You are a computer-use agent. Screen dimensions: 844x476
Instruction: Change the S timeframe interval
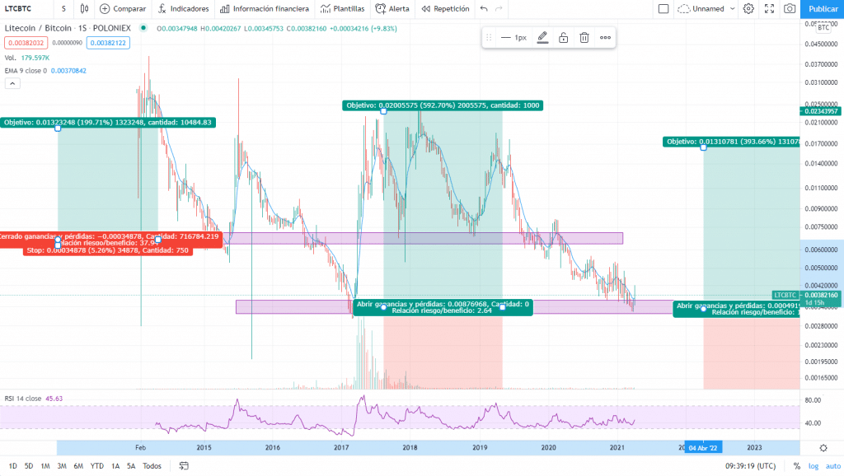pyautogui.click(x=63, y=8)
